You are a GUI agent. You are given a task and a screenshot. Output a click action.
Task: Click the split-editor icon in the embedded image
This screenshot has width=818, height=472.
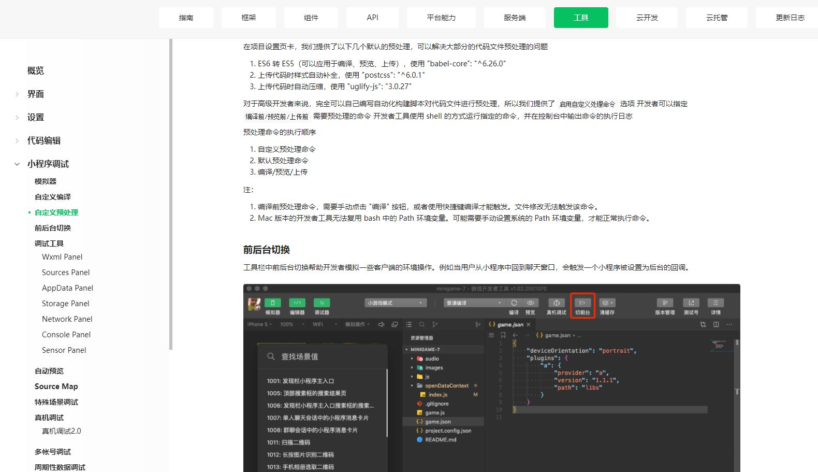pyautogui.click(x=716, y=324)
